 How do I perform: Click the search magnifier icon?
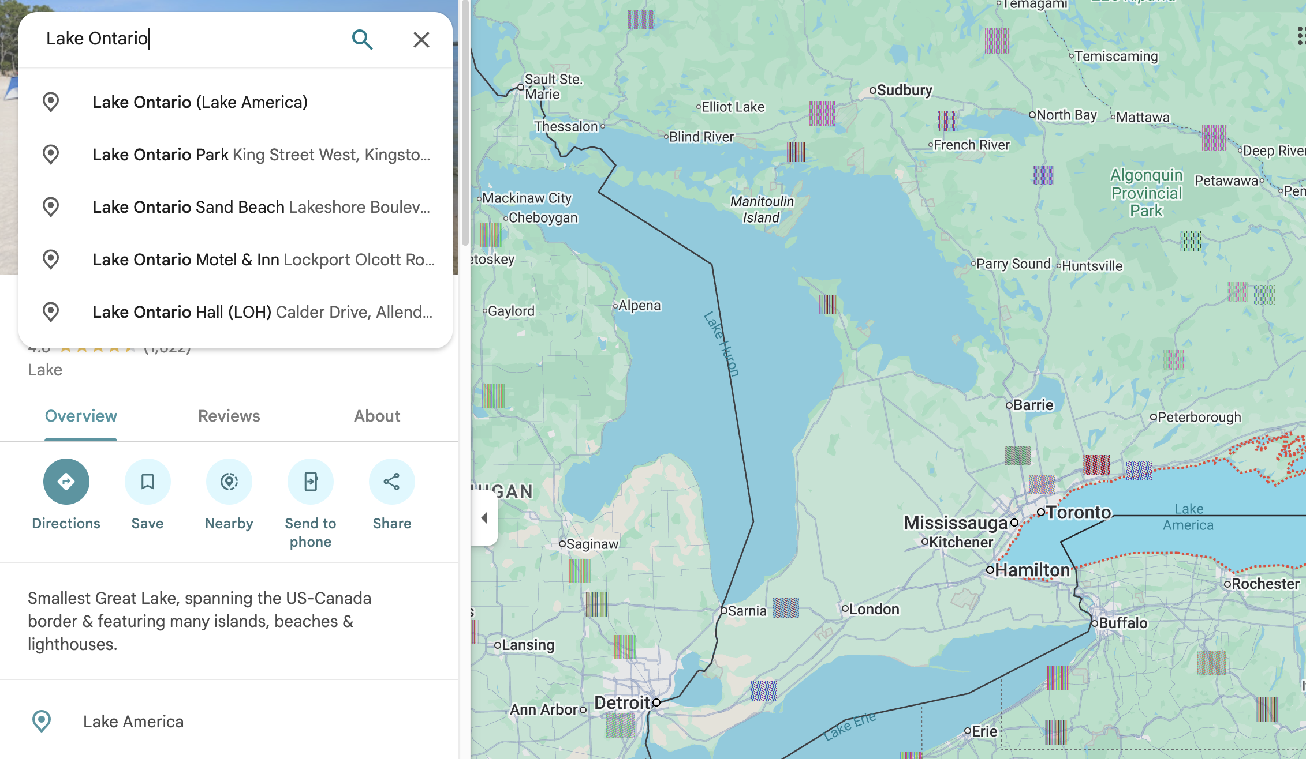click(362, 39)
